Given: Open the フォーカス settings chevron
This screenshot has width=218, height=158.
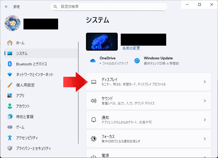Looking at the screenshot, I should pos(205,139).
